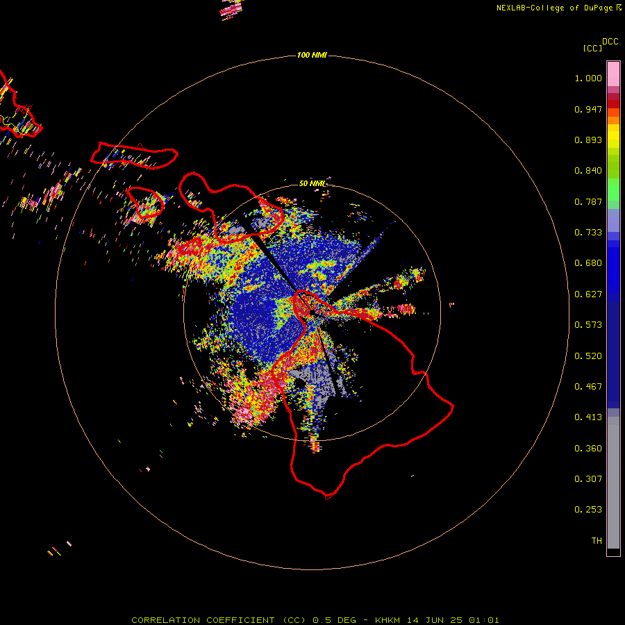Viewport: 625px width, 625px height.
Task: Click the 0.573 scale value
Action: pos(588,325)
